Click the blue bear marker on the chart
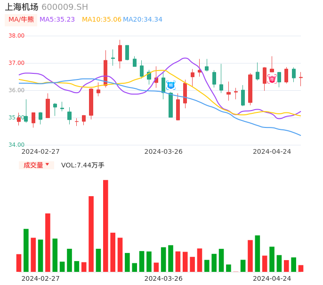 pos(170,85)
